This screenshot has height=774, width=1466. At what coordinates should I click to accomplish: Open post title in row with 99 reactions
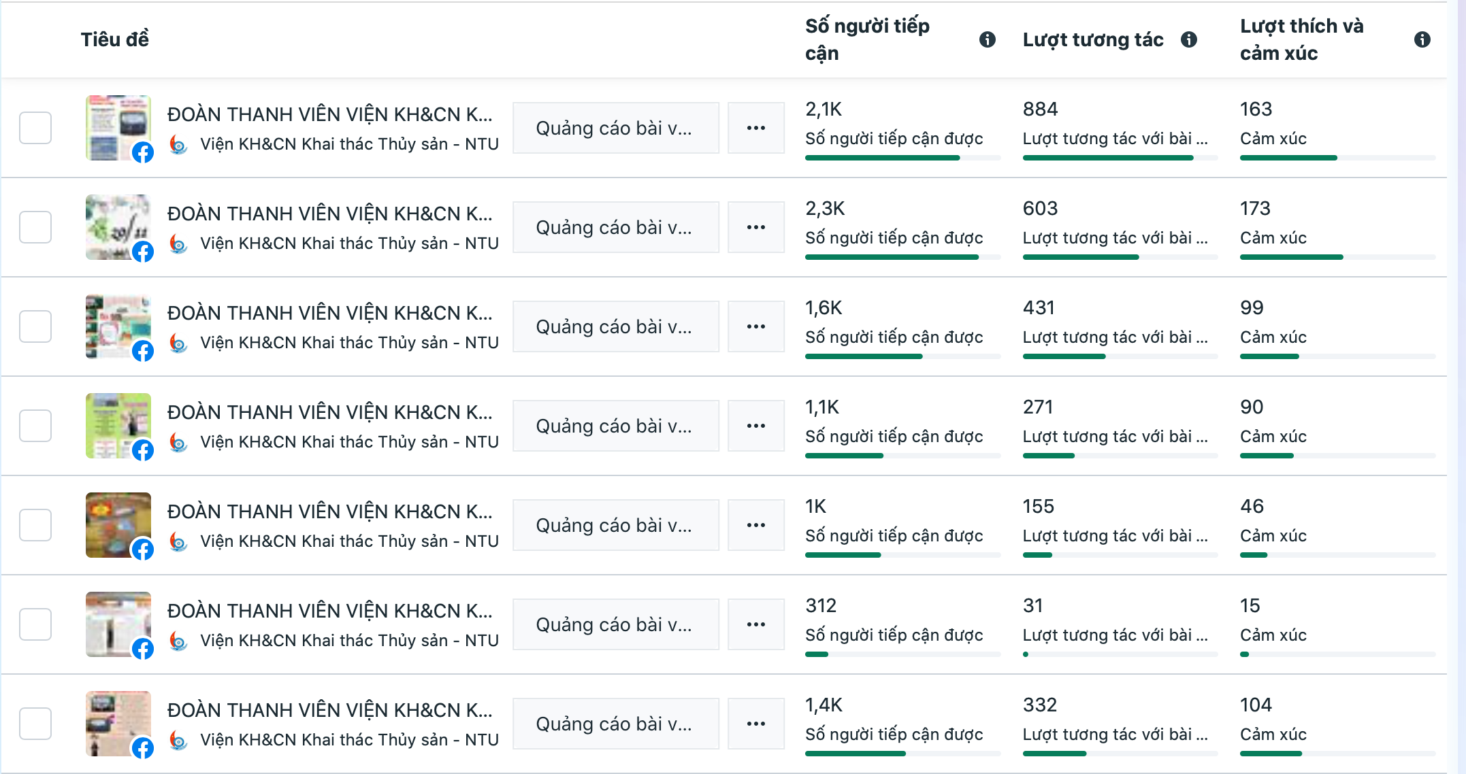click(x=329, y=313)
